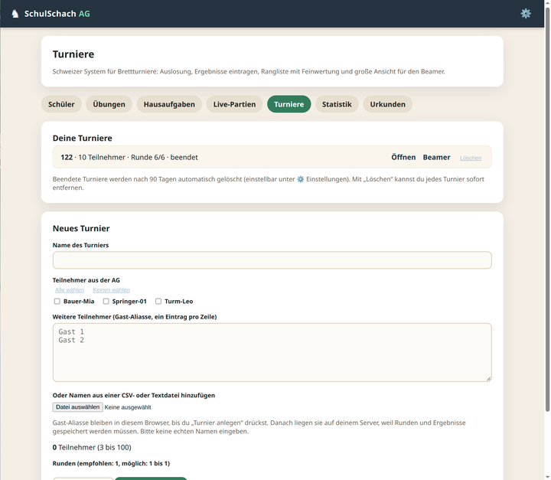Select the Turniere tab

point(289,104)
